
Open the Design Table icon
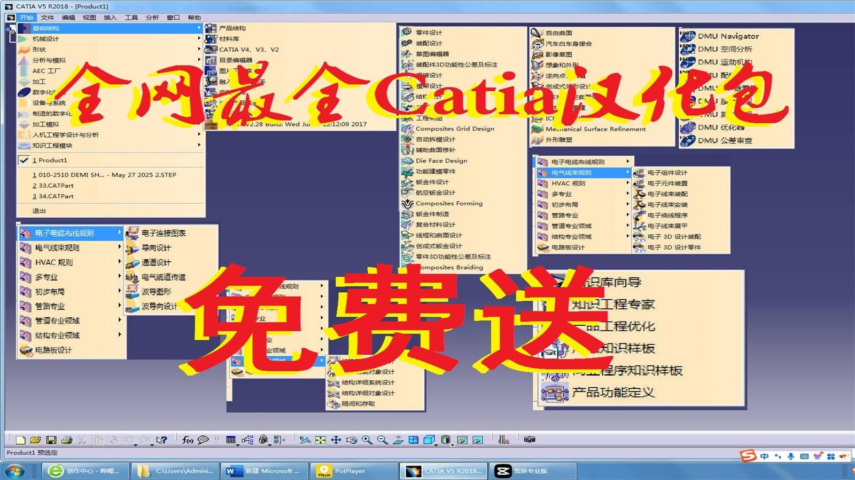[x=231, y=440]
